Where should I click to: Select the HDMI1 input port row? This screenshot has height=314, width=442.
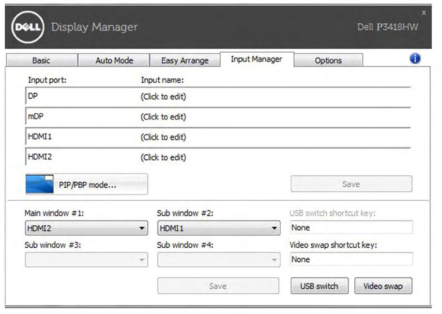[218, 136]
